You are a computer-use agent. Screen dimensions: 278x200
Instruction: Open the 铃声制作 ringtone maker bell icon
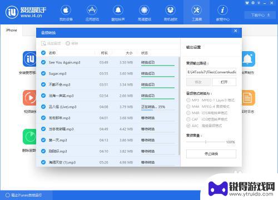click(x=249, y=59)
